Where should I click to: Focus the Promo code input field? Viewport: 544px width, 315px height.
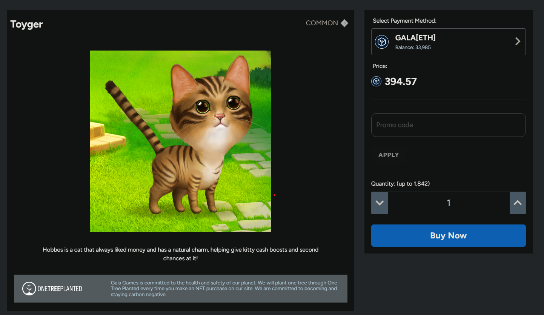pos(449,125)
